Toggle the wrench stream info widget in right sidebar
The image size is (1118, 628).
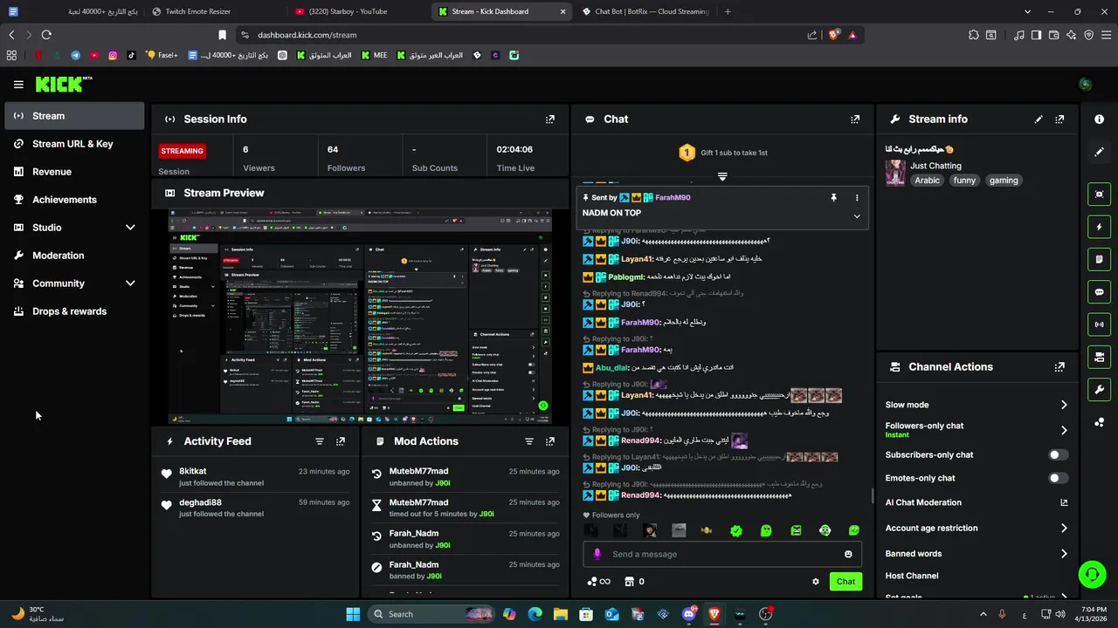coord(1099,389)
